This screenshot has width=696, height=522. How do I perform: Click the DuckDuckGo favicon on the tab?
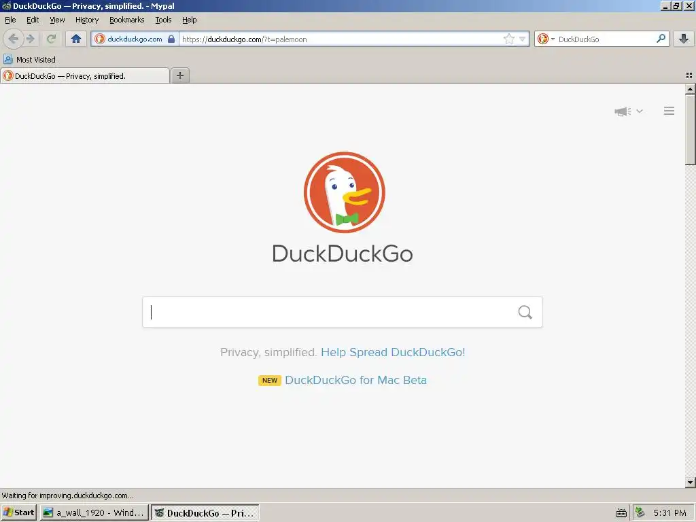(7, 76)
